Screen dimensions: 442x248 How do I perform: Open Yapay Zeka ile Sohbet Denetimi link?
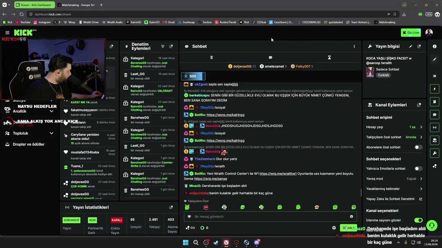pyautogui.click(x=394, y=199)
